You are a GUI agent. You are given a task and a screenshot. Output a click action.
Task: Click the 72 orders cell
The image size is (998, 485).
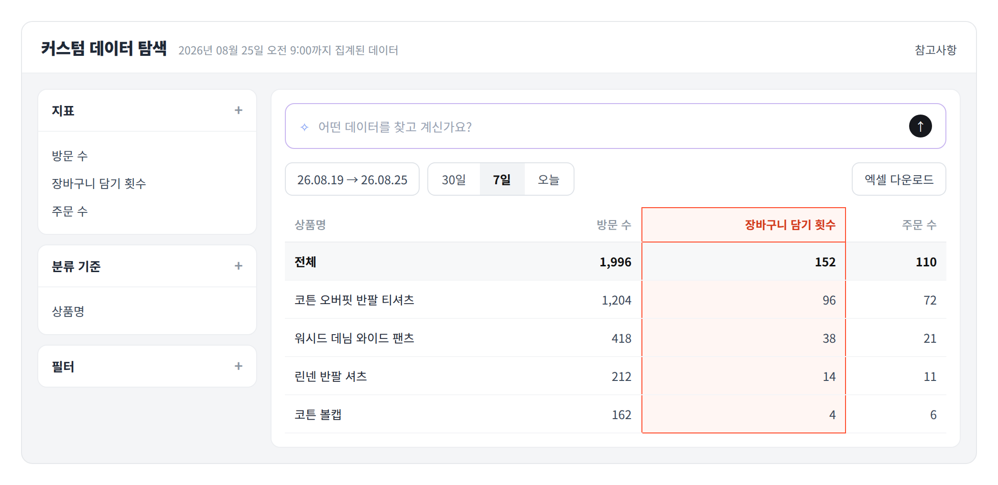coord(930,300)
